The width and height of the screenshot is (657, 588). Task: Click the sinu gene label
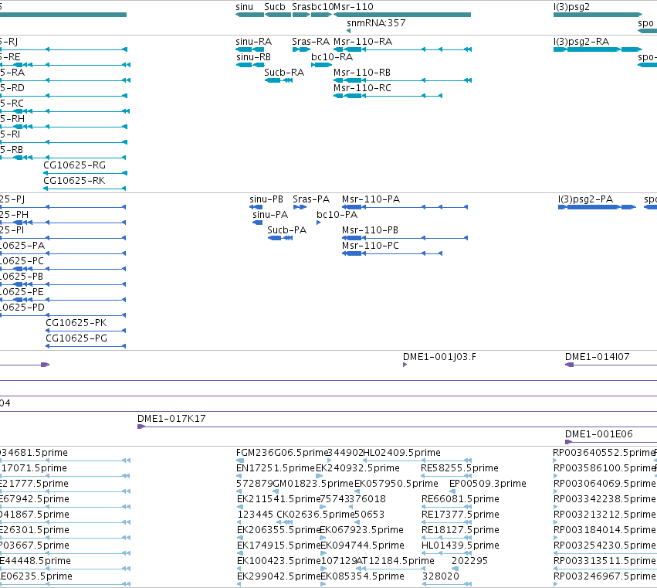(244, 7)
